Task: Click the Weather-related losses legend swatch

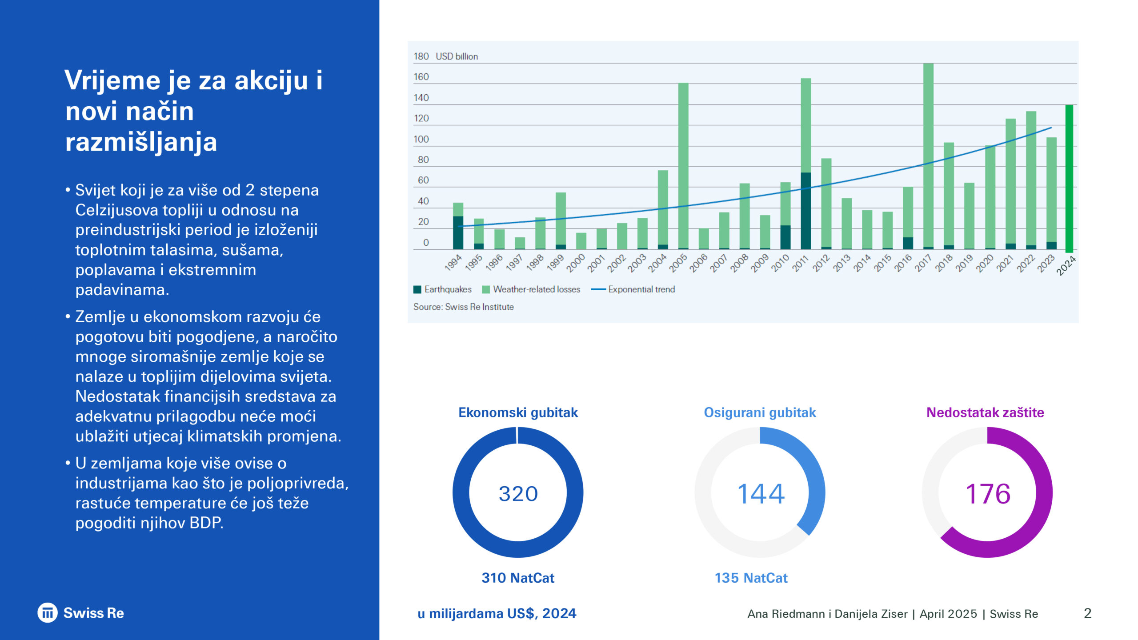Action: click(486, 289)
